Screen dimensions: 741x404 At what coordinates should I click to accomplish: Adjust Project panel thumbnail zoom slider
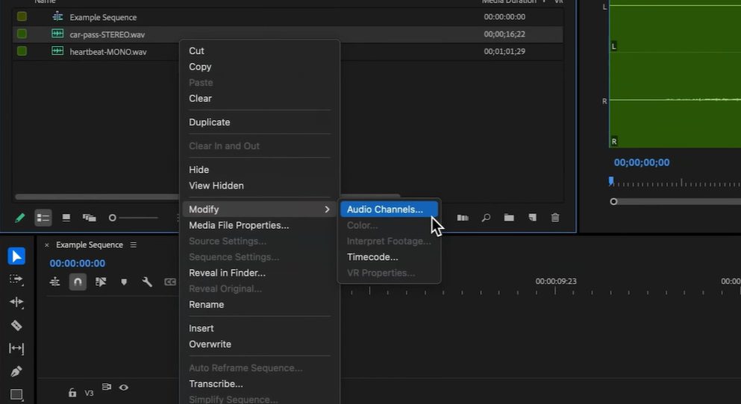coord(113,218)
